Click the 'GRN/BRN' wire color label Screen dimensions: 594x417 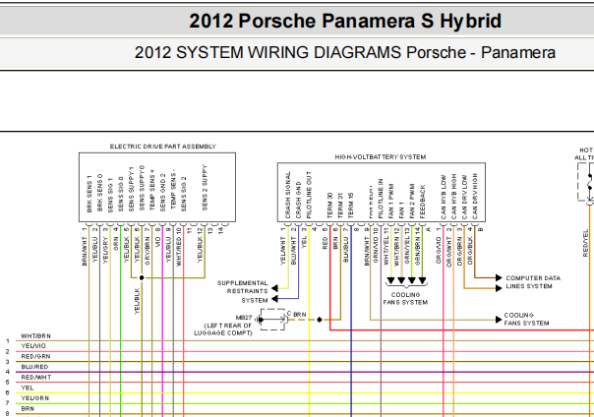pyautogui.click(x=417, y=251)
